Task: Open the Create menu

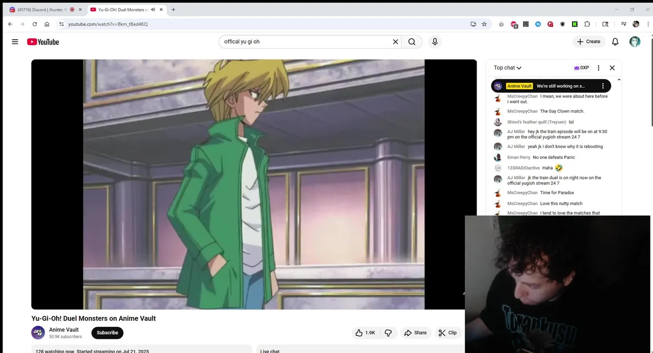Action: pyautogui.click(x=589, y=42)
